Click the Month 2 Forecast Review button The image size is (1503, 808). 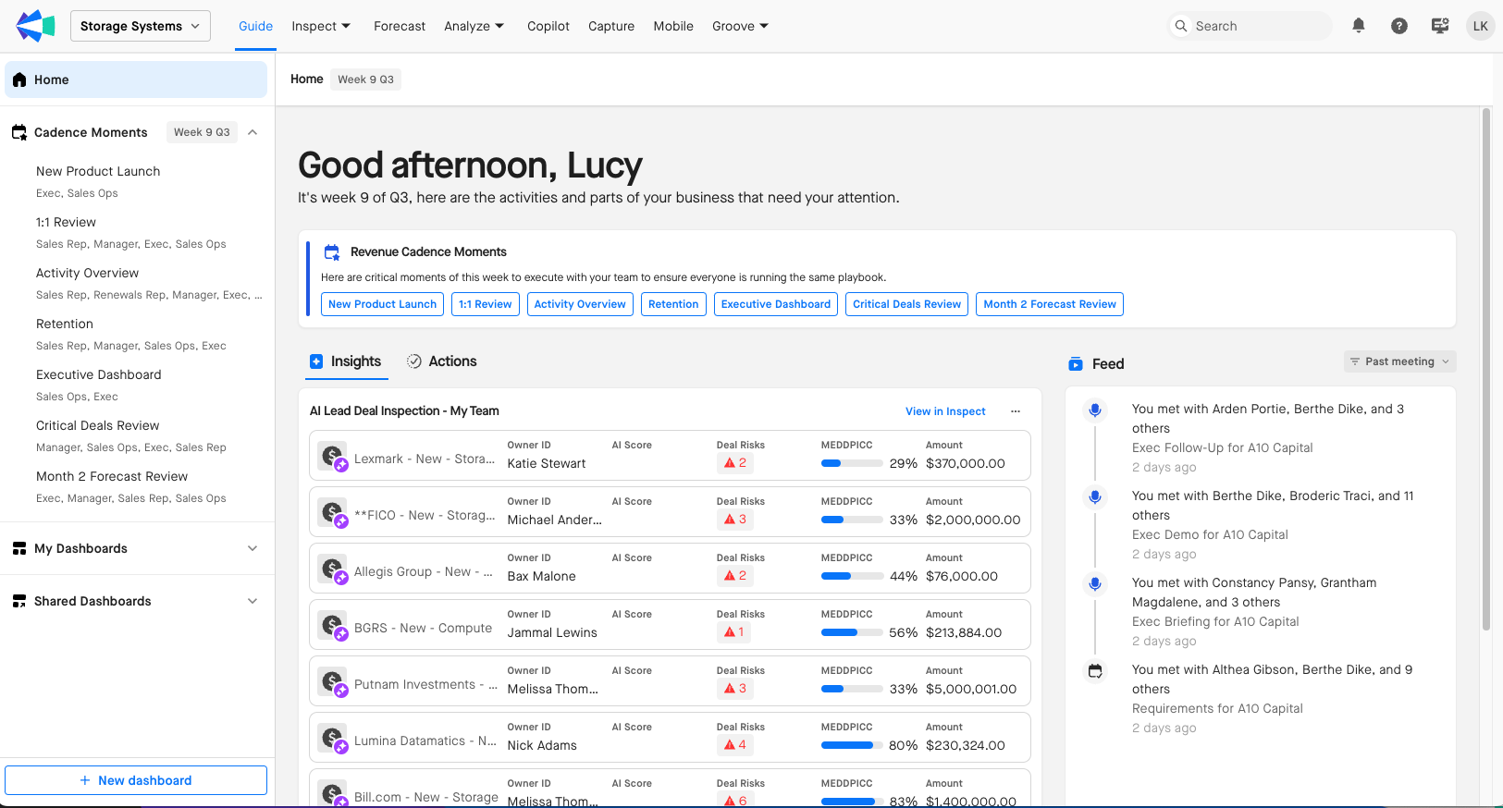(1050, 304)
